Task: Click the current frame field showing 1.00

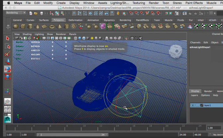Action: point(214,128)
